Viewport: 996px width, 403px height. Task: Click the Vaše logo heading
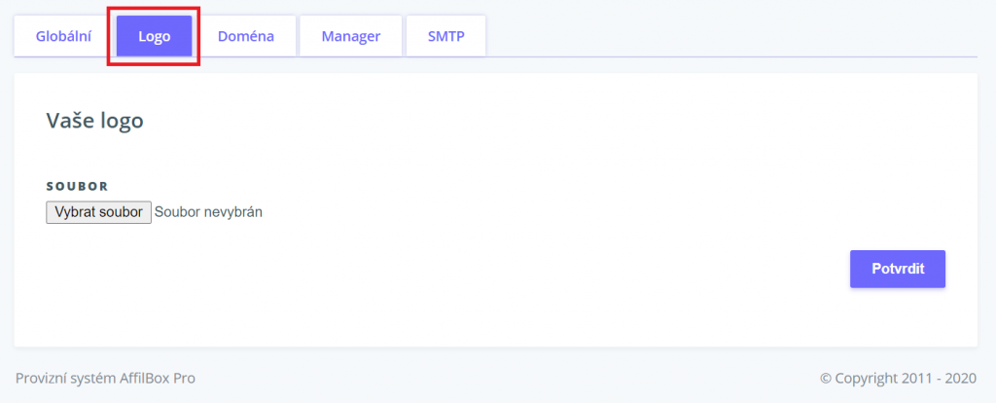(x=95, y=122)
